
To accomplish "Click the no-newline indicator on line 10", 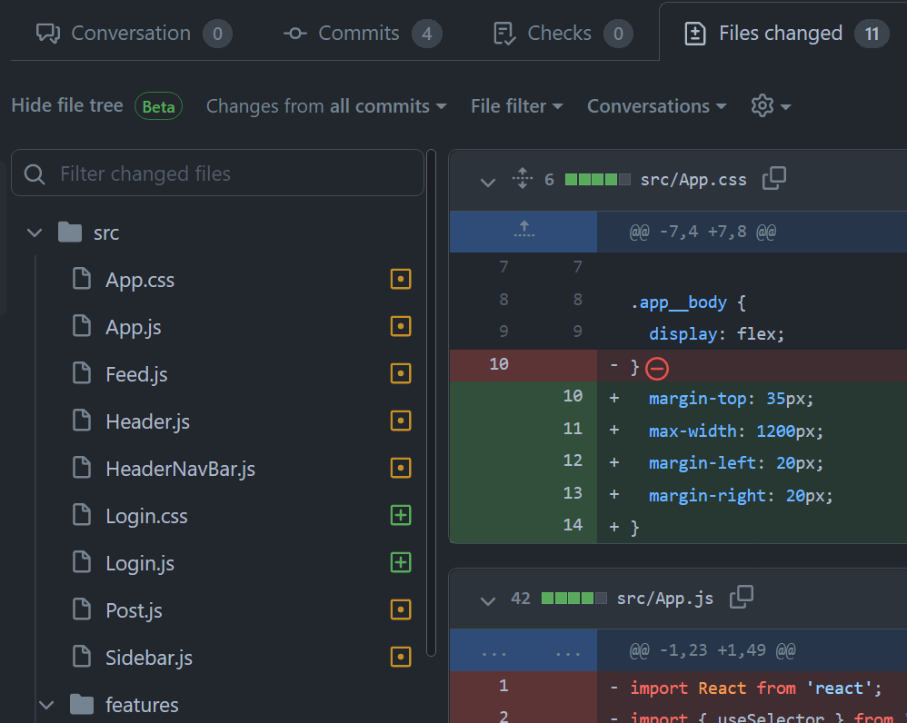I will click(x=657, y=369).
